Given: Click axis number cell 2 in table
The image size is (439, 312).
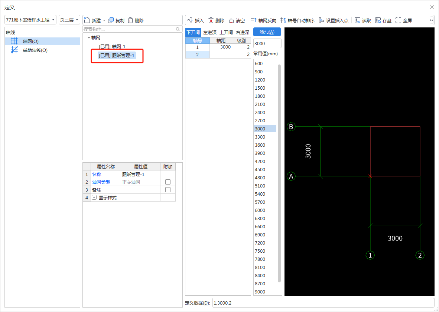Looking at the screenshot, I should point(197,55).
